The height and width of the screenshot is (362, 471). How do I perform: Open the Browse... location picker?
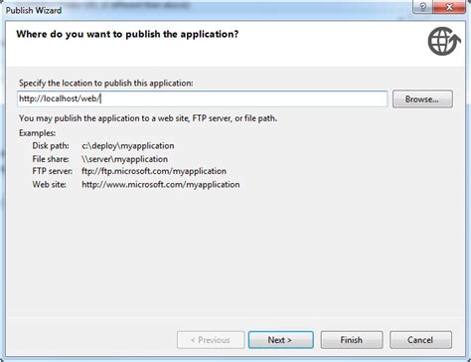(422, 99)
